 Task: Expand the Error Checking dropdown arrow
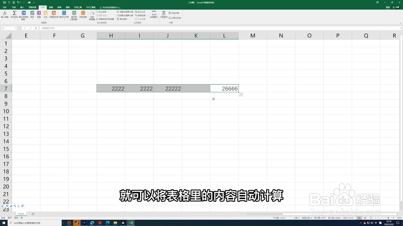pos(147,15)
